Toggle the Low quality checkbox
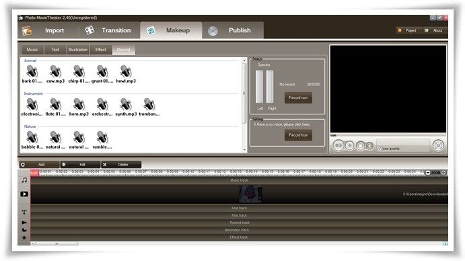465x261 pixels. (380, 149)
